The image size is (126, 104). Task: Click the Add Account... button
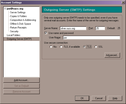pyautogui.click(x=21, y=80)
